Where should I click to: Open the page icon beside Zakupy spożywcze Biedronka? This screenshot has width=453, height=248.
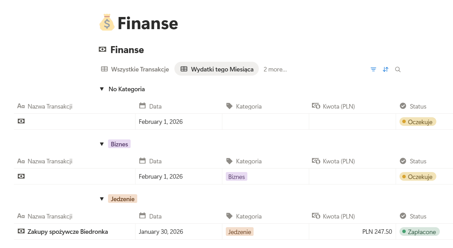(x=21, y=231)
